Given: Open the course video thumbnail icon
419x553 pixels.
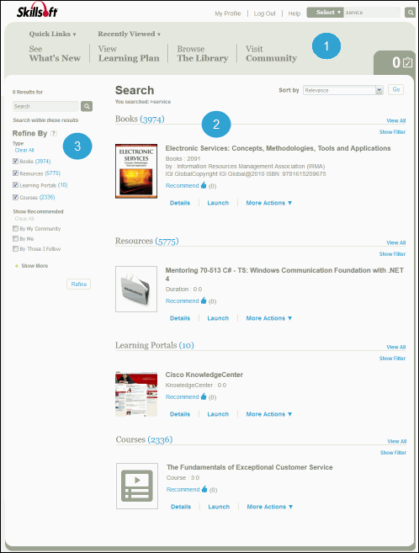Looking at the screenshot, I should (137, 486).
